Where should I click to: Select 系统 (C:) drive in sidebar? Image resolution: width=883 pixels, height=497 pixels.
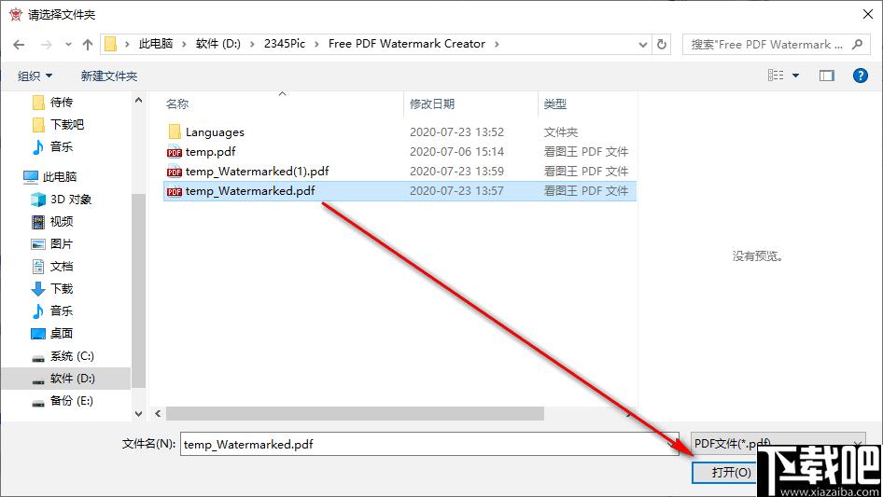click(72, 356)
